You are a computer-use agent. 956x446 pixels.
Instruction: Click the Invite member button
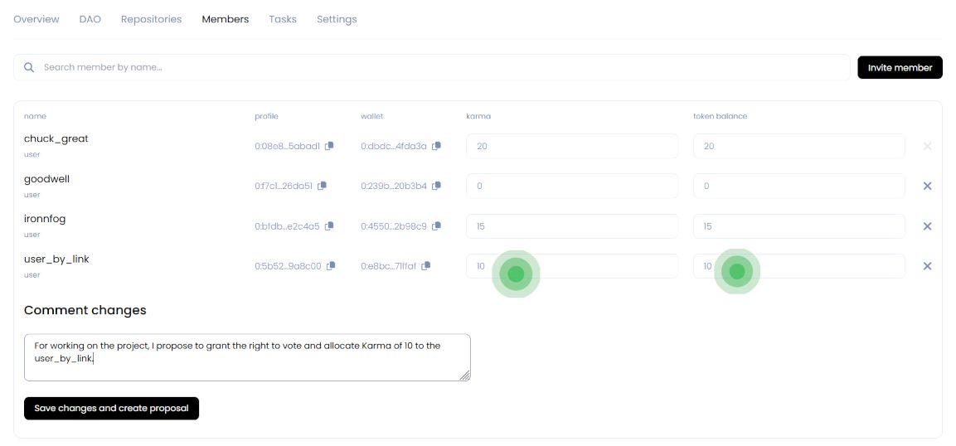900,67
